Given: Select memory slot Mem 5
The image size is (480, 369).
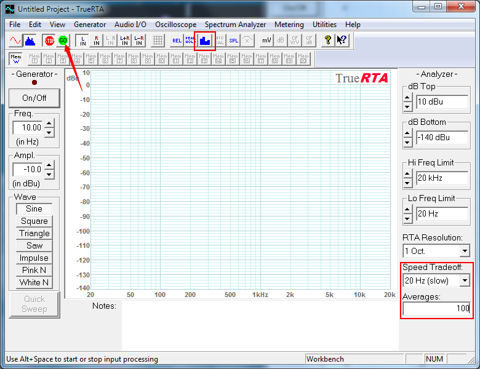Looking at the screenshot, I should pyautogui.click(x=91, y=58).
